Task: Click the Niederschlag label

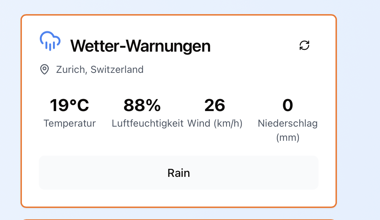Action: (287, 123)
